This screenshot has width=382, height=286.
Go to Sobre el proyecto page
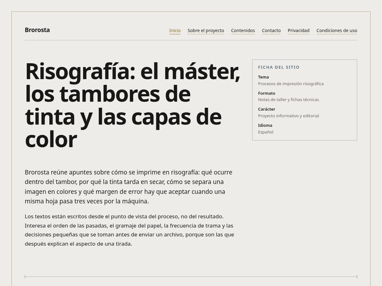[x=206, y=31]
